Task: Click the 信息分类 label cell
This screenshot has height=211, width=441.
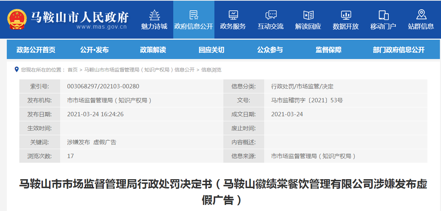Action: tap(243, 86)
